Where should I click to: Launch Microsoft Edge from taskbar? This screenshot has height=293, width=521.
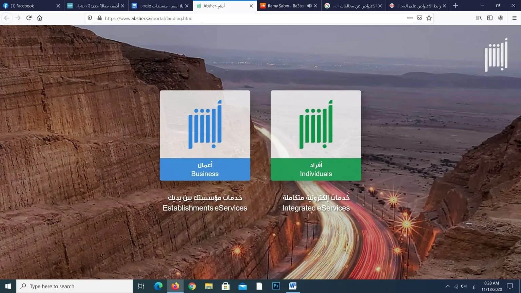158,286
